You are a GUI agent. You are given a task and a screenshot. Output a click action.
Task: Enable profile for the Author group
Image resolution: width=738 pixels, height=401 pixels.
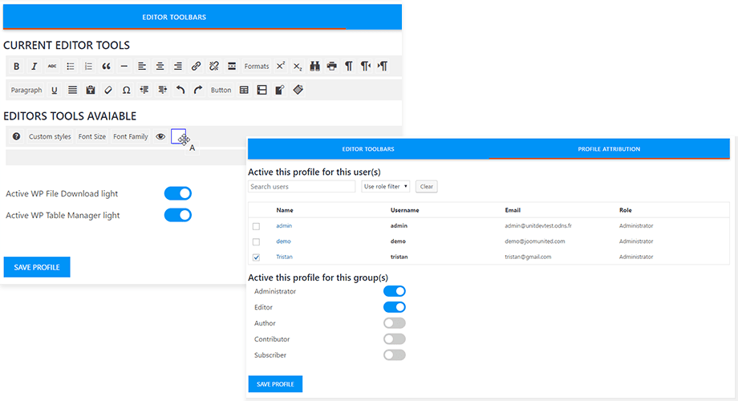(394, 323)
